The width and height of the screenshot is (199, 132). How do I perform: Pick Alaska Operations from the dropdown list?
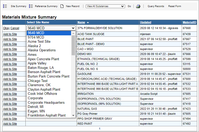tap(42, 50)
